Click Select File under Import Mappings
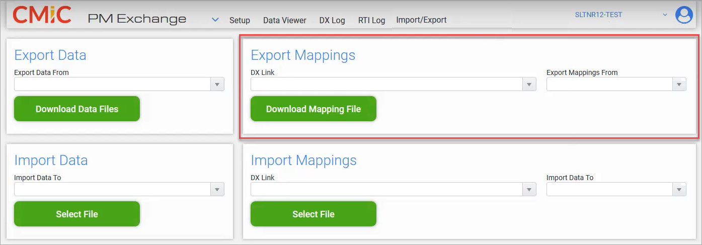 pos(314,214)
